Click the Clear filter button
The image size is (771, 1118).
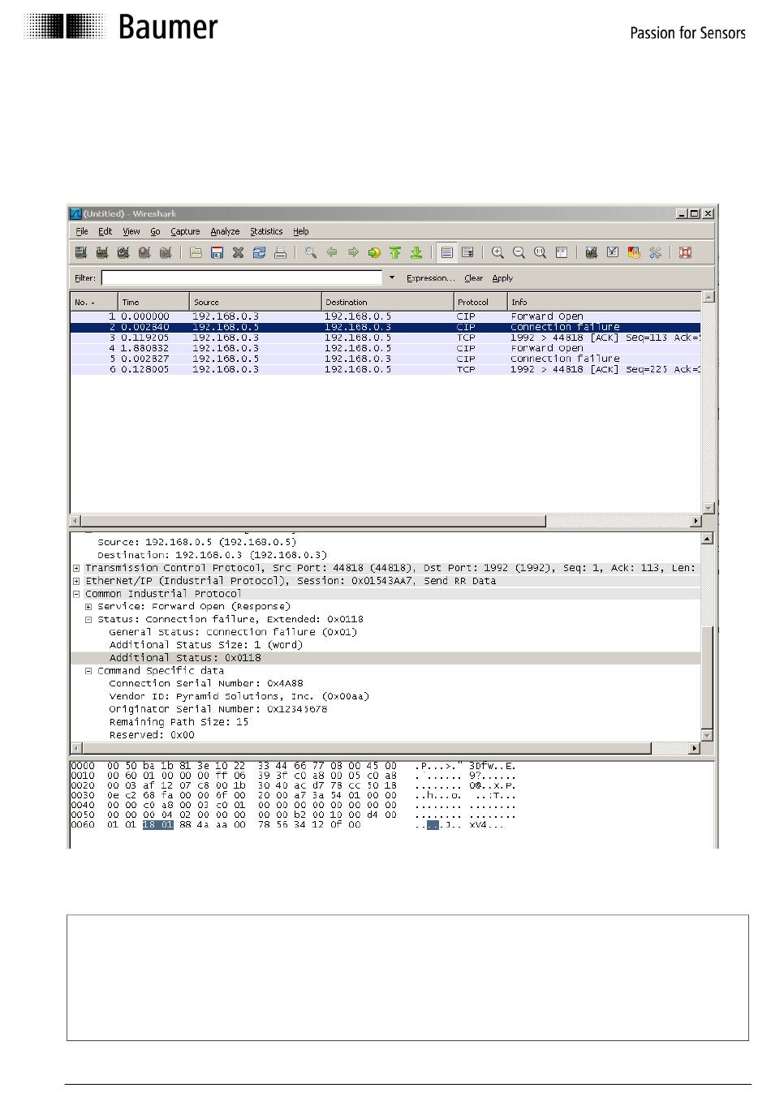474,278
